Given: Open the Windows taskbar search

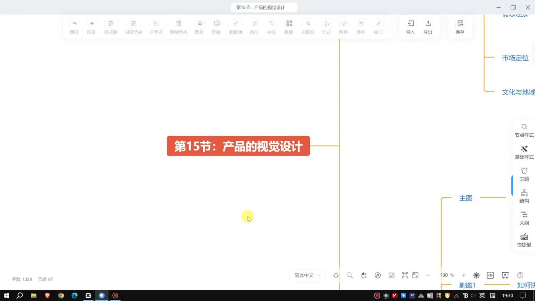Looking at the screenshot, I should (20, 296).
